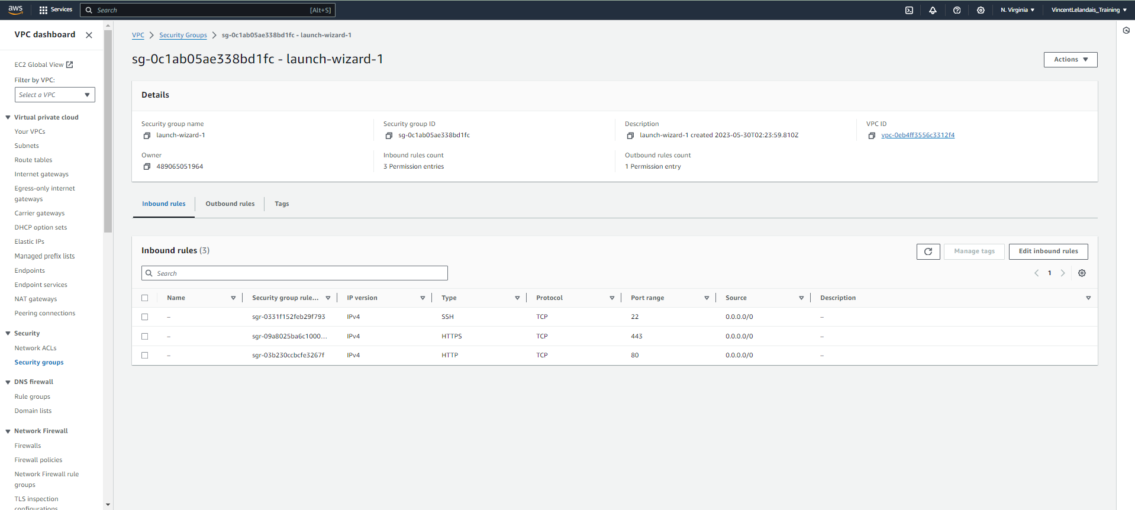The width and height of the screenshot is (1135, 510).
Task: Toggle the select-all rules checkbox
Action: point(145,298)
